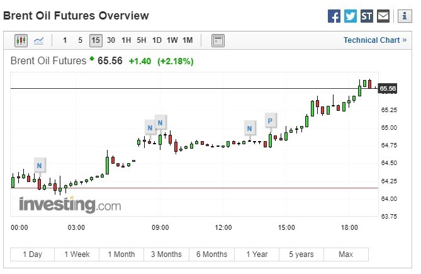Screen dimensions: 421x274
Task: Show 1 Day range
Action: click(x=33, y=254)
